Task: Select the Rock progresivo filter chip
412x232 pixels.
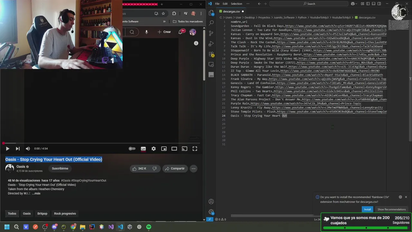Action: click(x=65, y=214)
